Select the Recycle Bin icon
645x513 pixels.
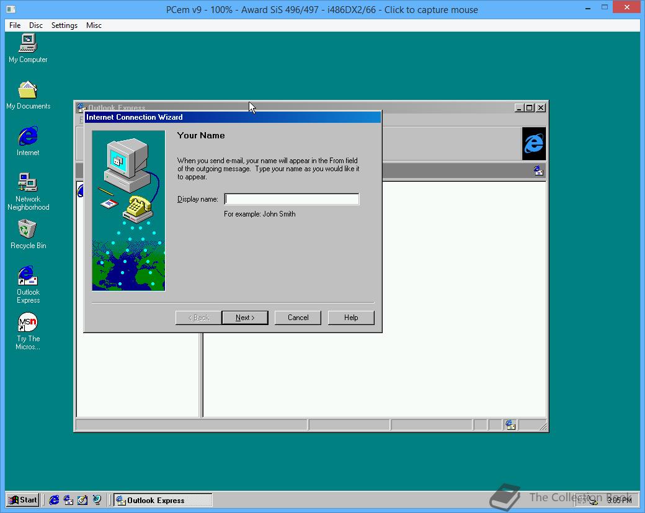(27, 234)
